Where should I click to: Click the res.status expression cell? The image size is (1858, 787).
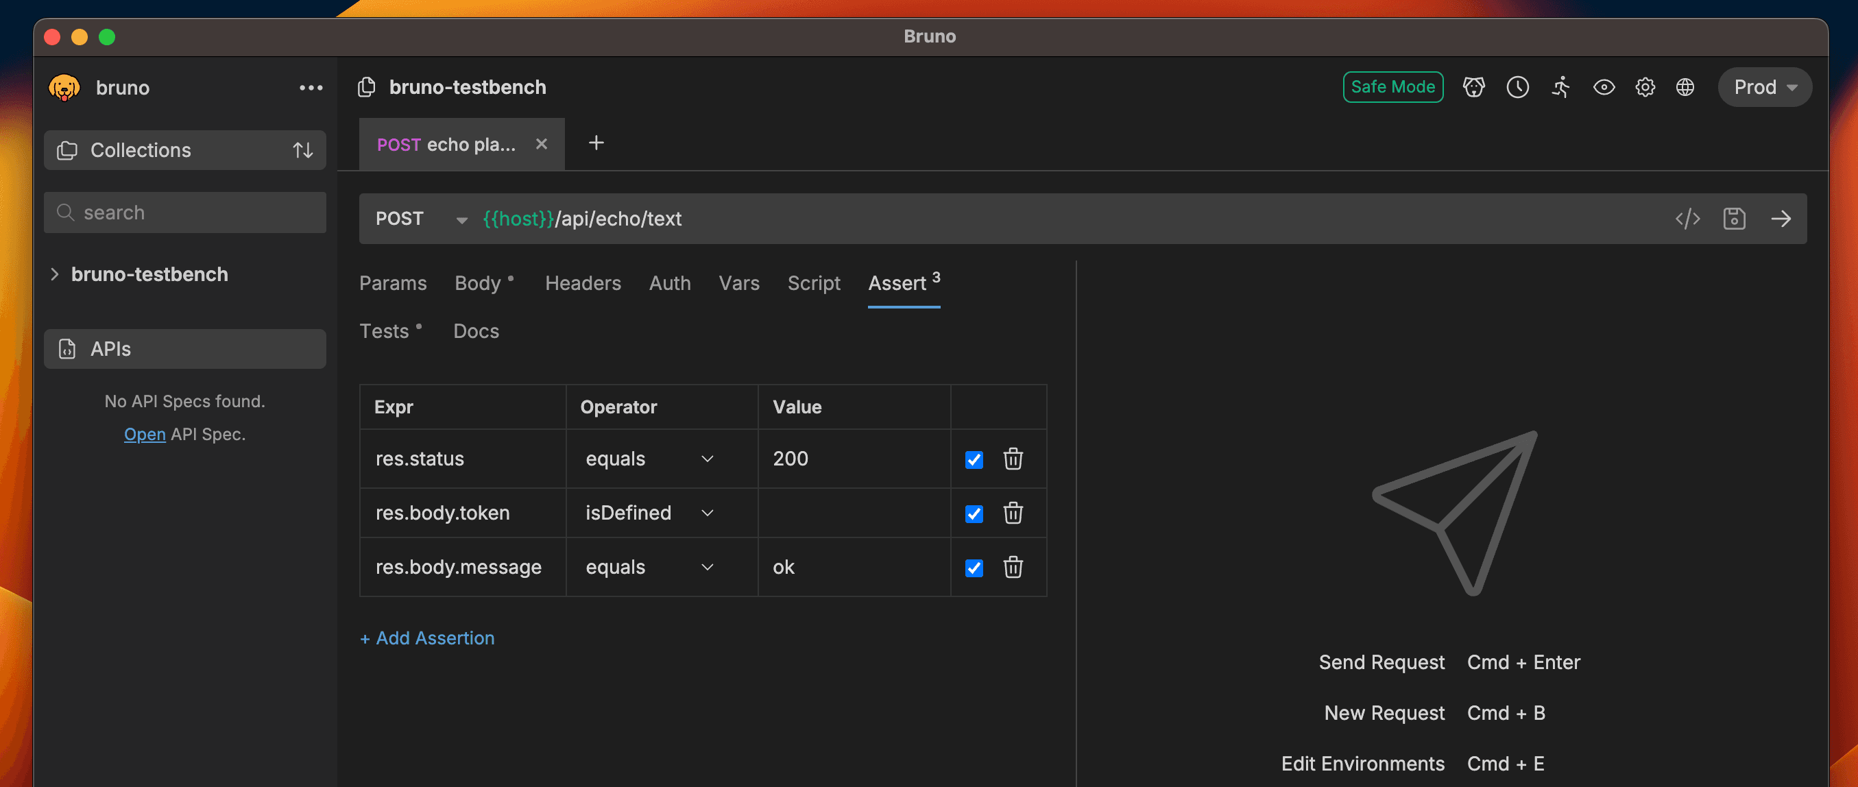(x=462, y=459)
